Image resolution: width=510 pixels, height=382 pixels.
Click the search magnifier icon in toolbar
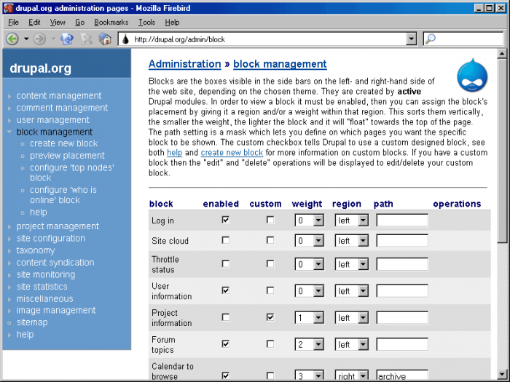[431, 39]
